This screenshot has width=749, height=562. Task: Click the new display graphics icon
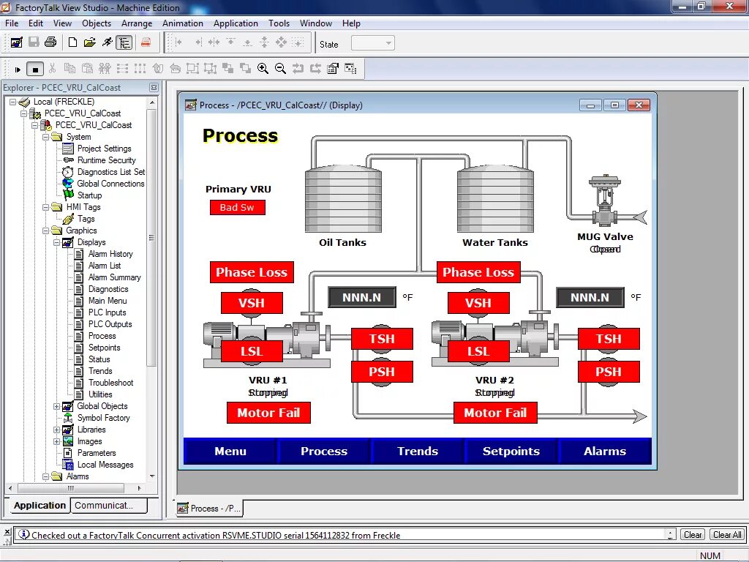(x=16, y=43)
